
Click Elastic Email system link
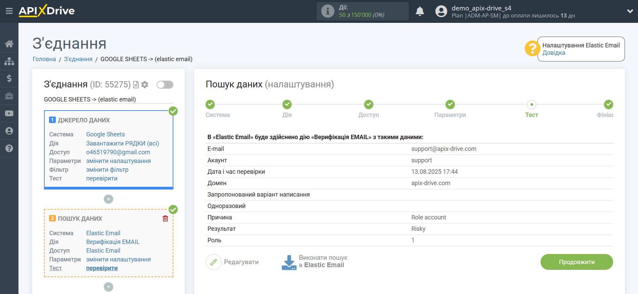pyautogui.click(x=103, y=233)
